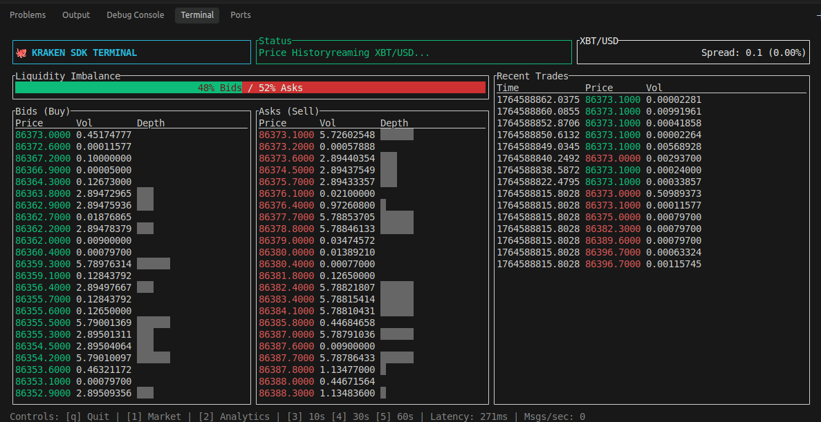Click the Vol header in Asks panel
The image size is (821, 422).
click(x=329, y=123)
